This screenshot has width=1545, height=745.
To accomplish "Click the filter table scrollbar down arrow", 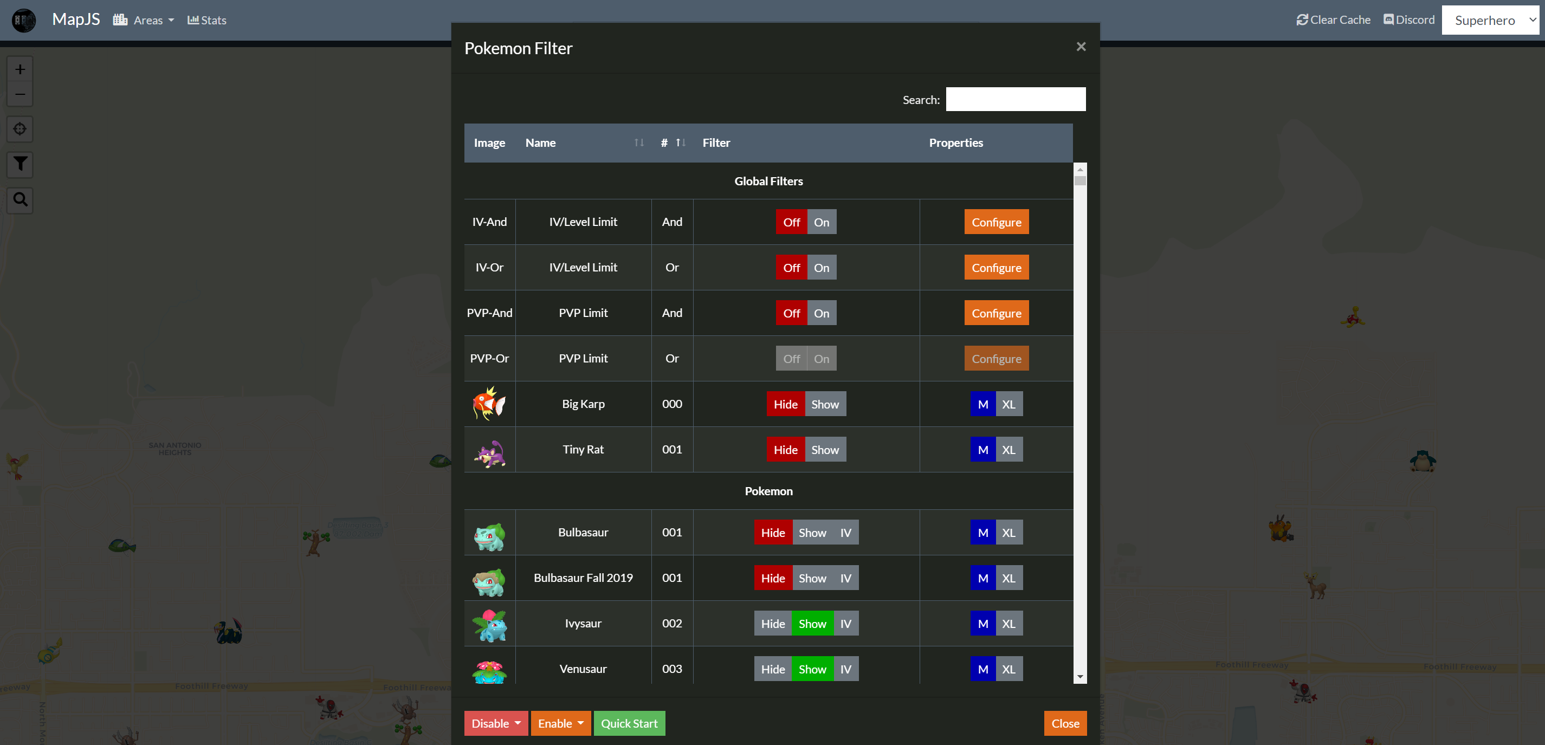I will coord(1079,677).
